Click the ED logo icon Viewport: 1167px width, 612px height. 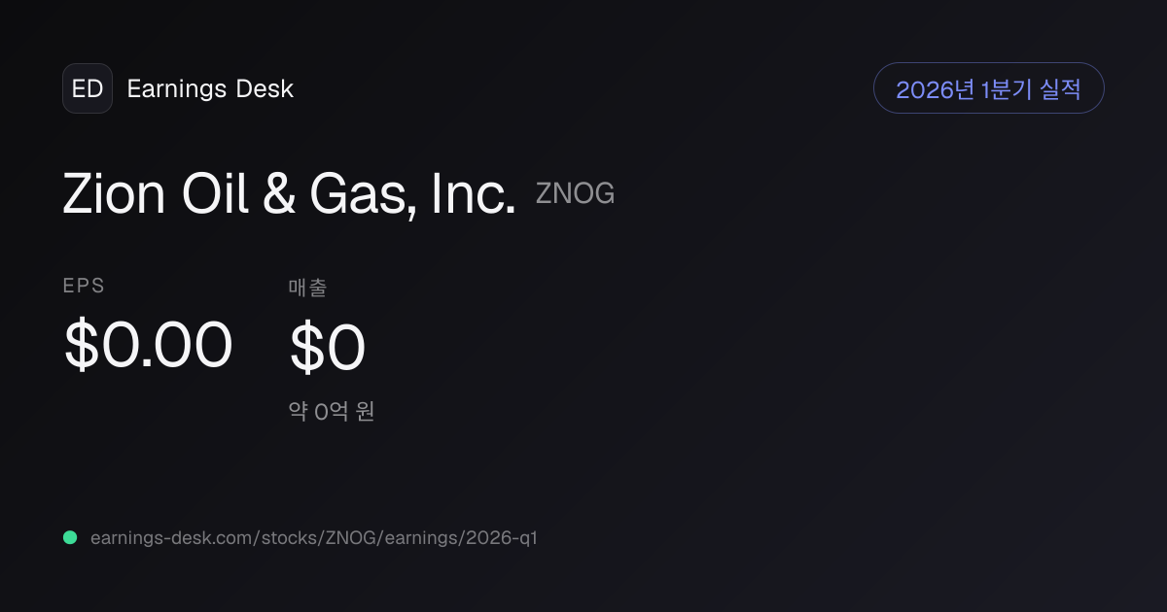pyautogui.click(x=88, y=88)
